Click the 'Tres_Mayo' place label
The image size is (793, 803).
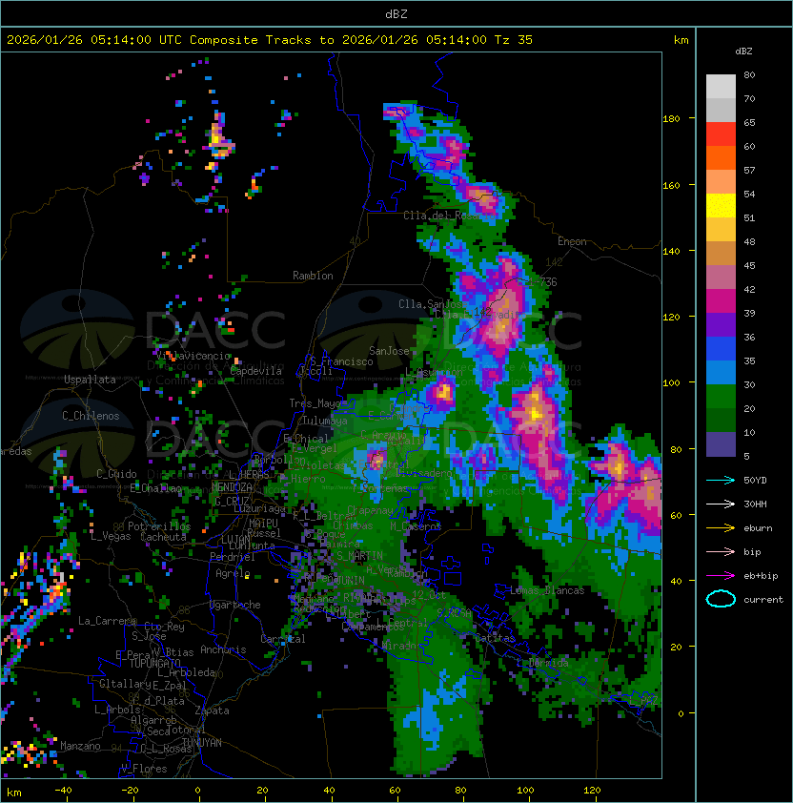pyautogui.click(x=315, y=403)
